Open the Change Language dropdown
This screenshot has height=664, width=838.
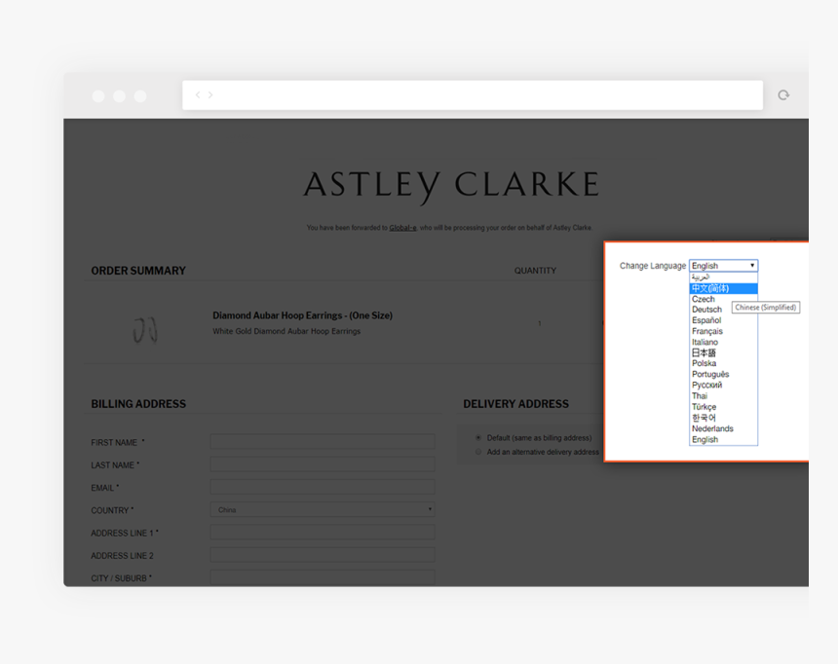point(723,266)
